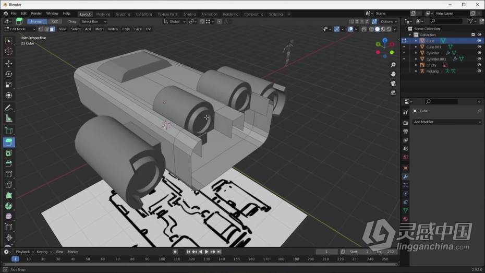The width and height of the screenshot is (485, 273).
Task: Hide the metang armature eye icon
Action: pos(479,71)
